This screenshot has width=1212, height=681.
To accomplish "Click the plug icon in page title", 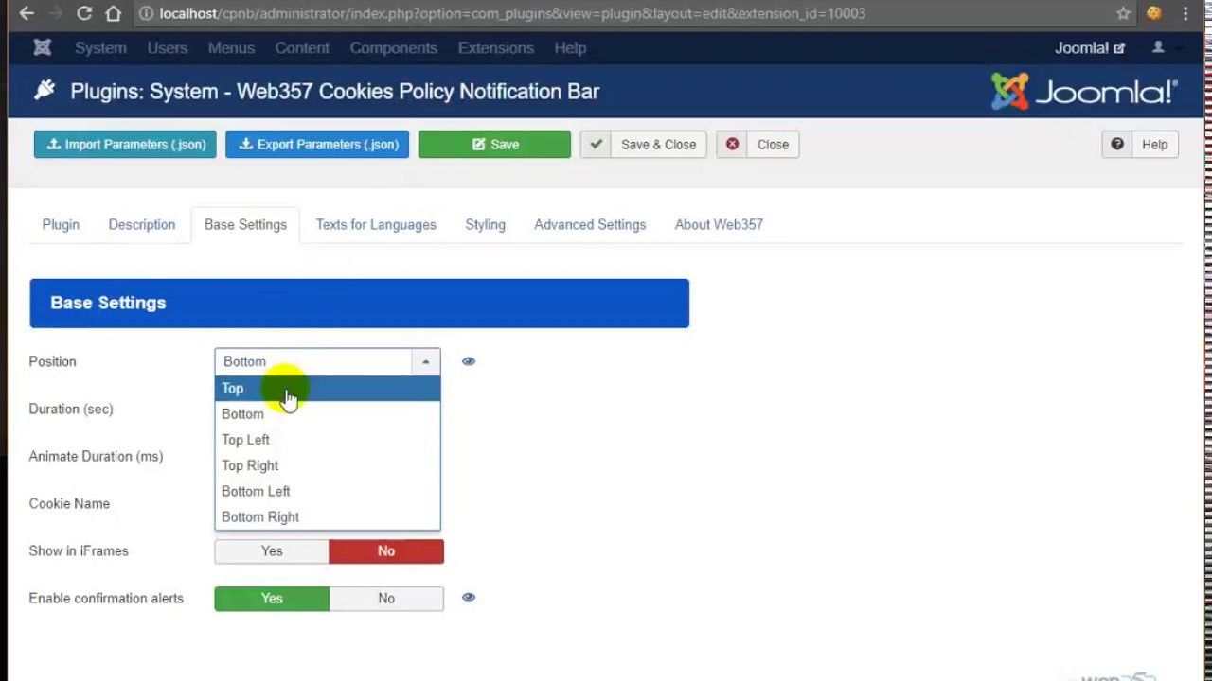I will [45, 91].
